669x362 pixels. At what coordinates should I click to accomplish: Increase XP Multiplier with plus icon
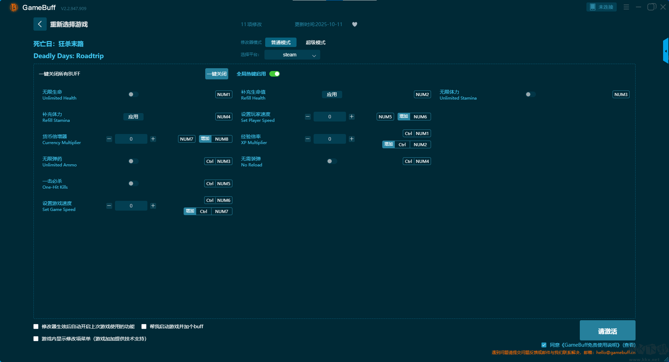point(352,139)
